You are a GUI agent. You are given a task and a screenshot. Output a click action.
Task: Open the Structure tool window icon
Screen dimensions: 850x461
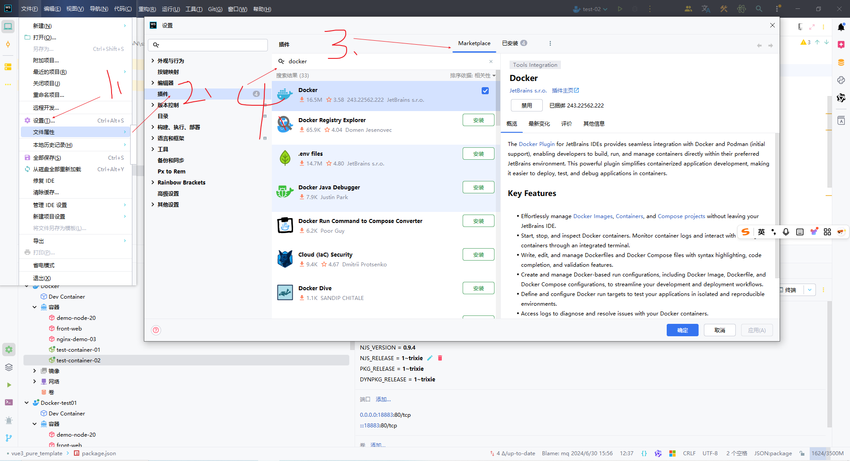click(x=8, y=67)
